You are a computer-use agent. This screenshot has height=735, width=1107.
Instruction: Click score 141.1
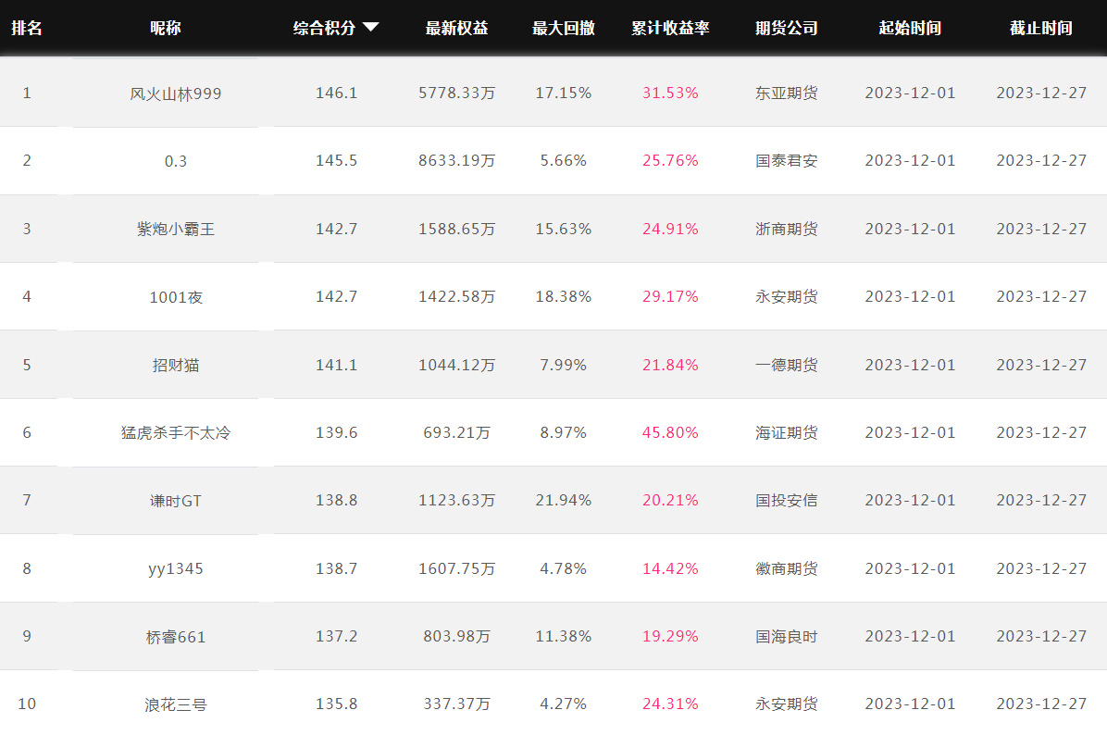(x=337, y=365)
